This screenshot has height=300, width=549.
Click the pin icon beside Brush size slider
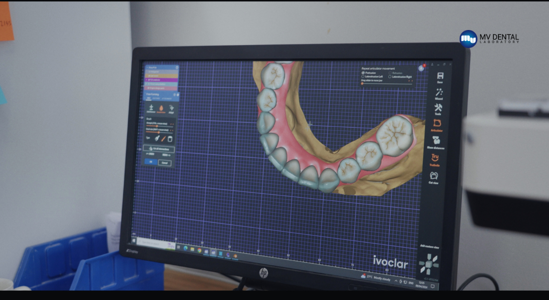pos(171,130)
